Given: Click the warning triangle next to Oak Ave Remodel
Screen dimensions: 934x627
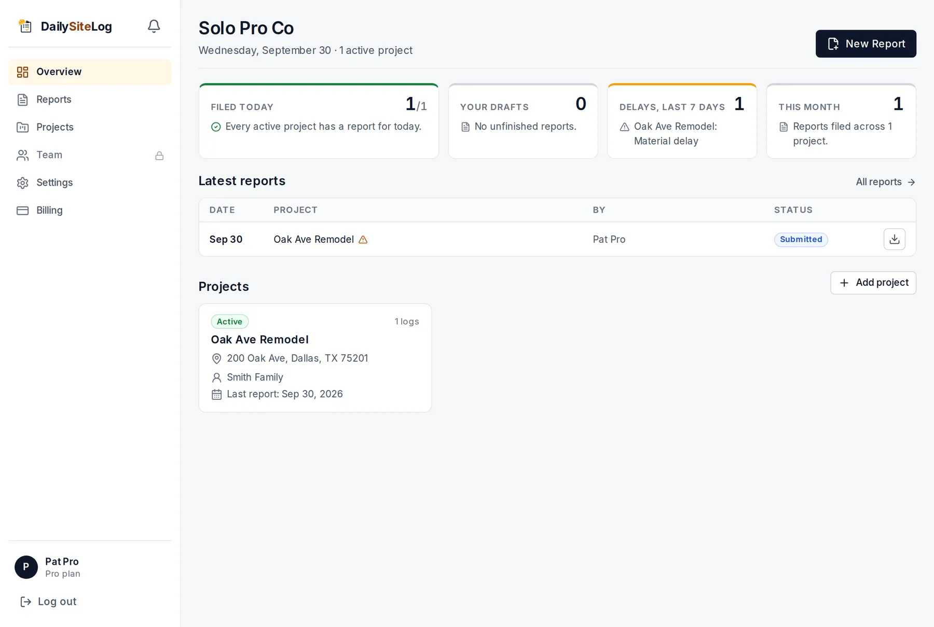Looking at the screenshot, I should click(363, 240).
